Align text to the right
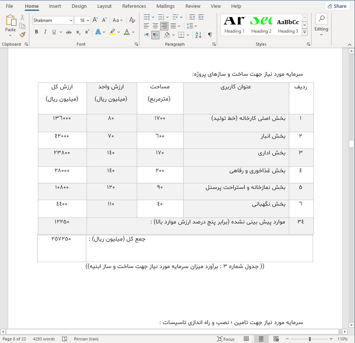Viewport: 355px width, 343px height. tap(164, 26)
